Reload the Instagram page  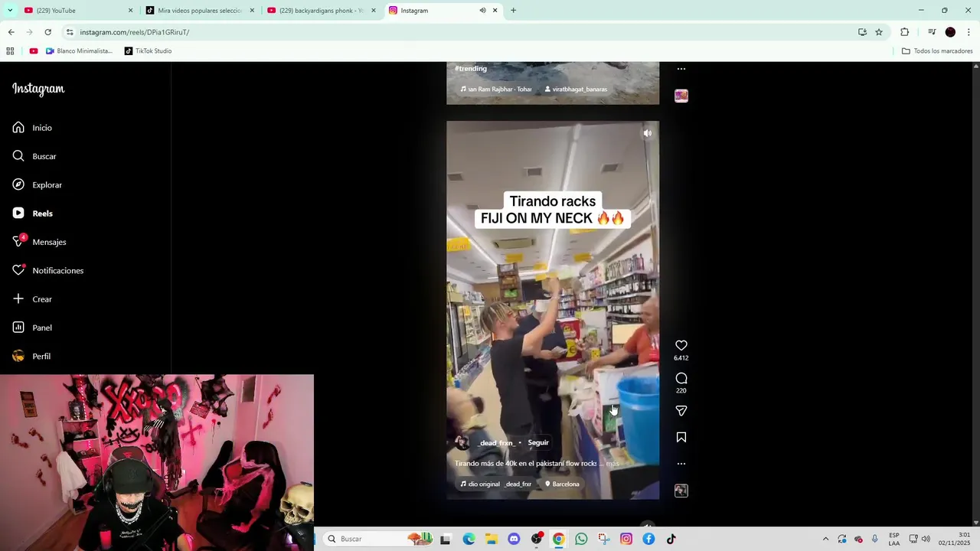point(47,32)
